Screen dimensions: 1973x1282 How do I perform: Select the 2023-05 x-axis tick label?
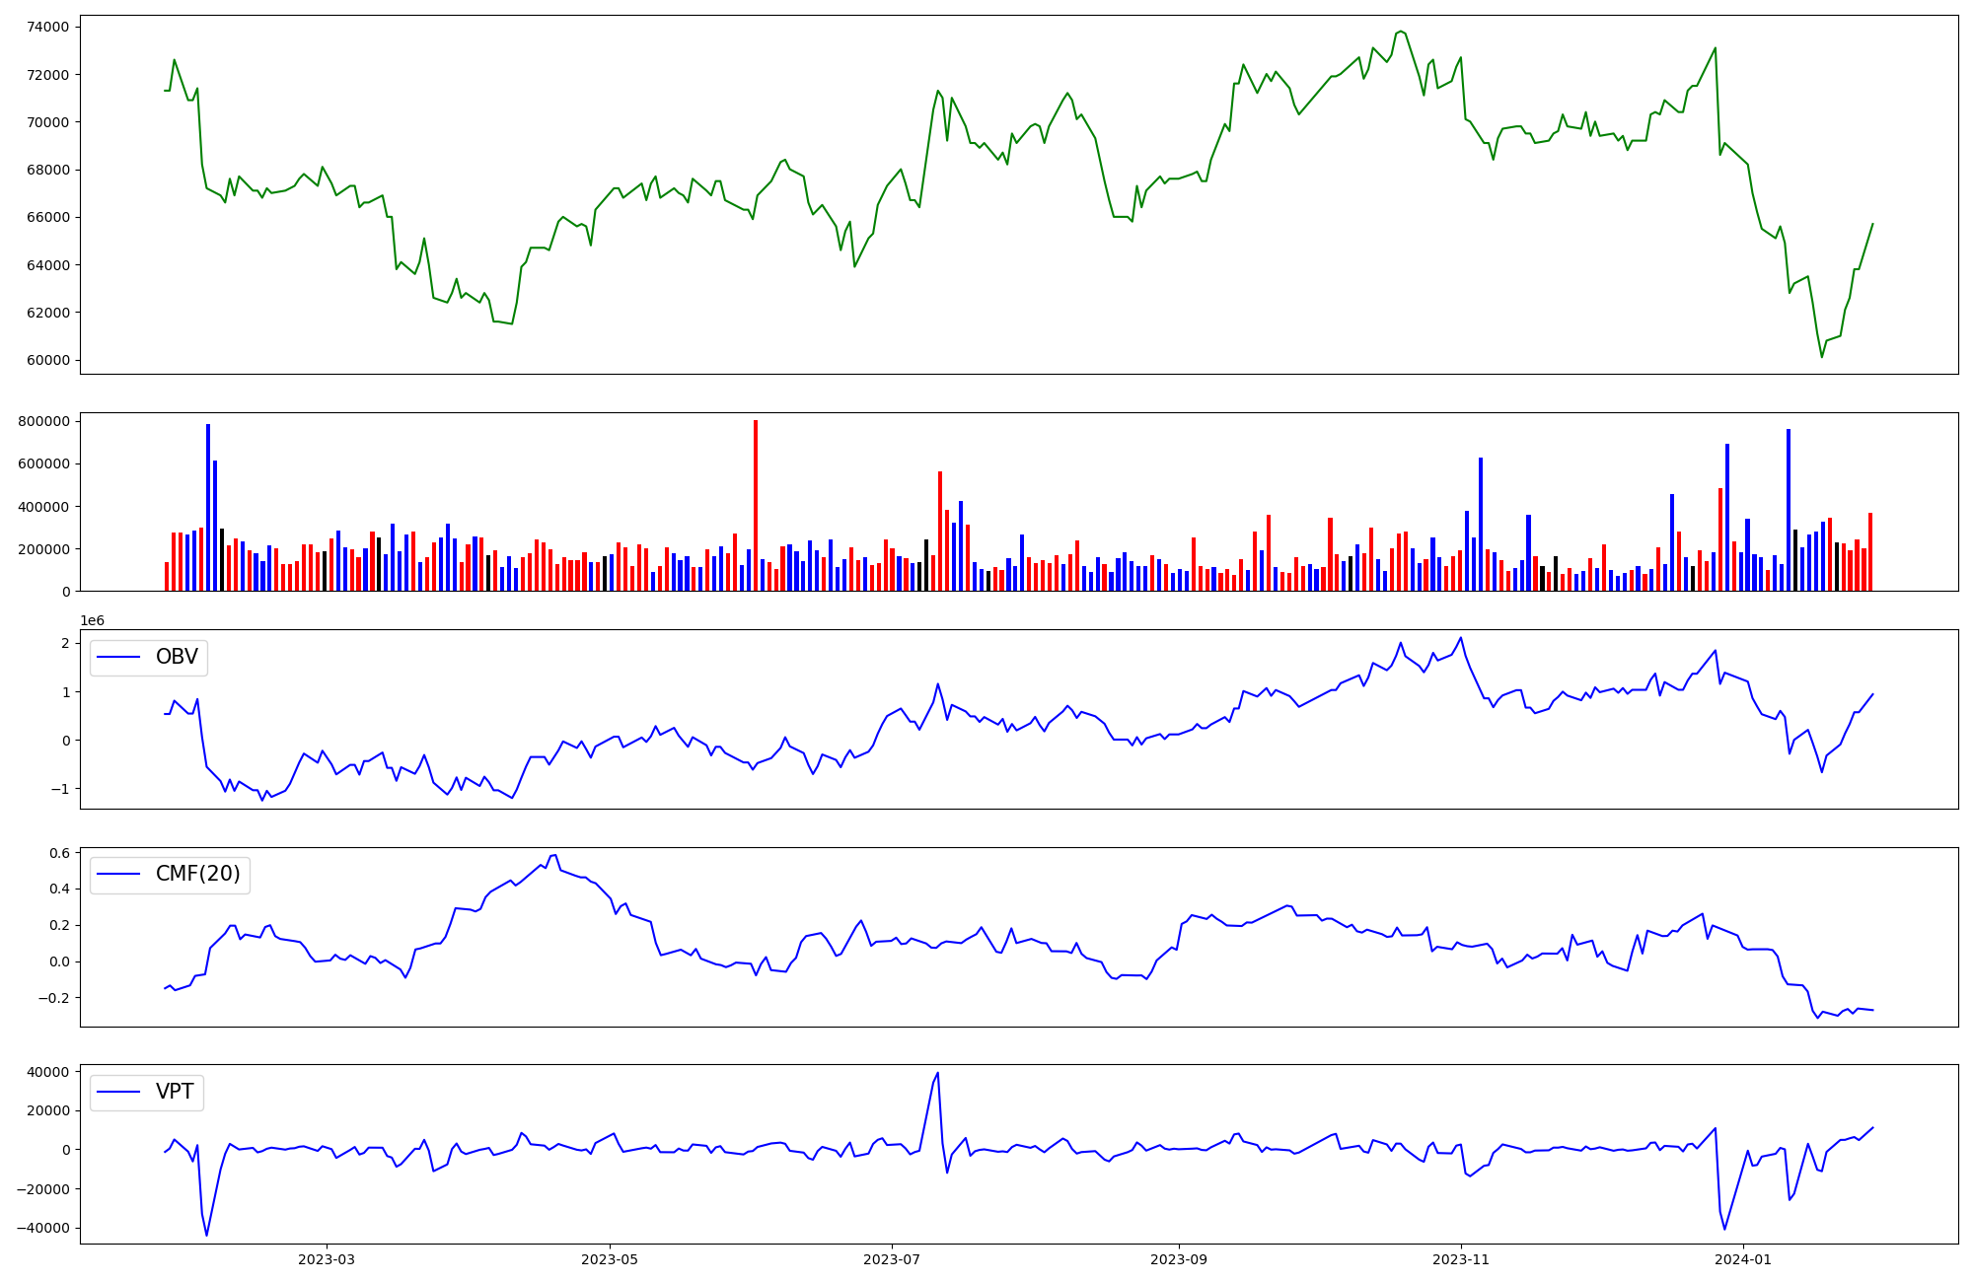pos(610,1259)
